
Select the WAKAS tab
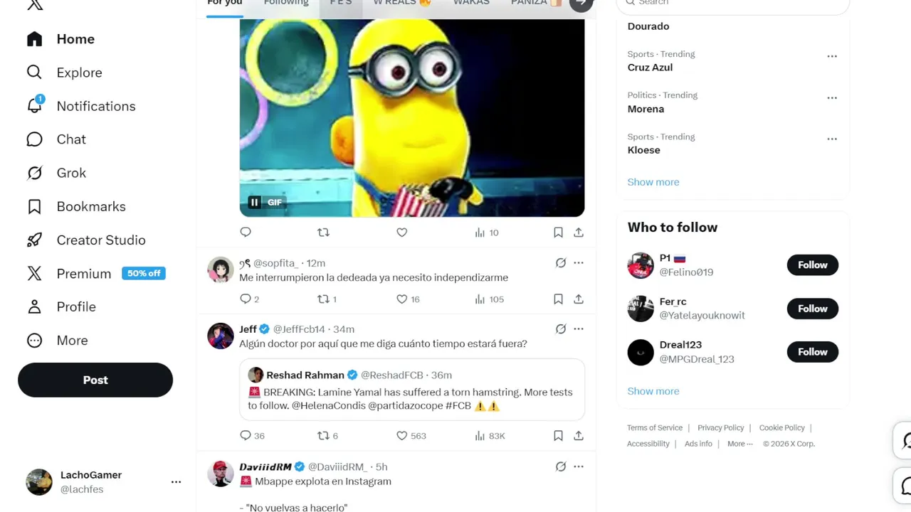pos(471,3)
